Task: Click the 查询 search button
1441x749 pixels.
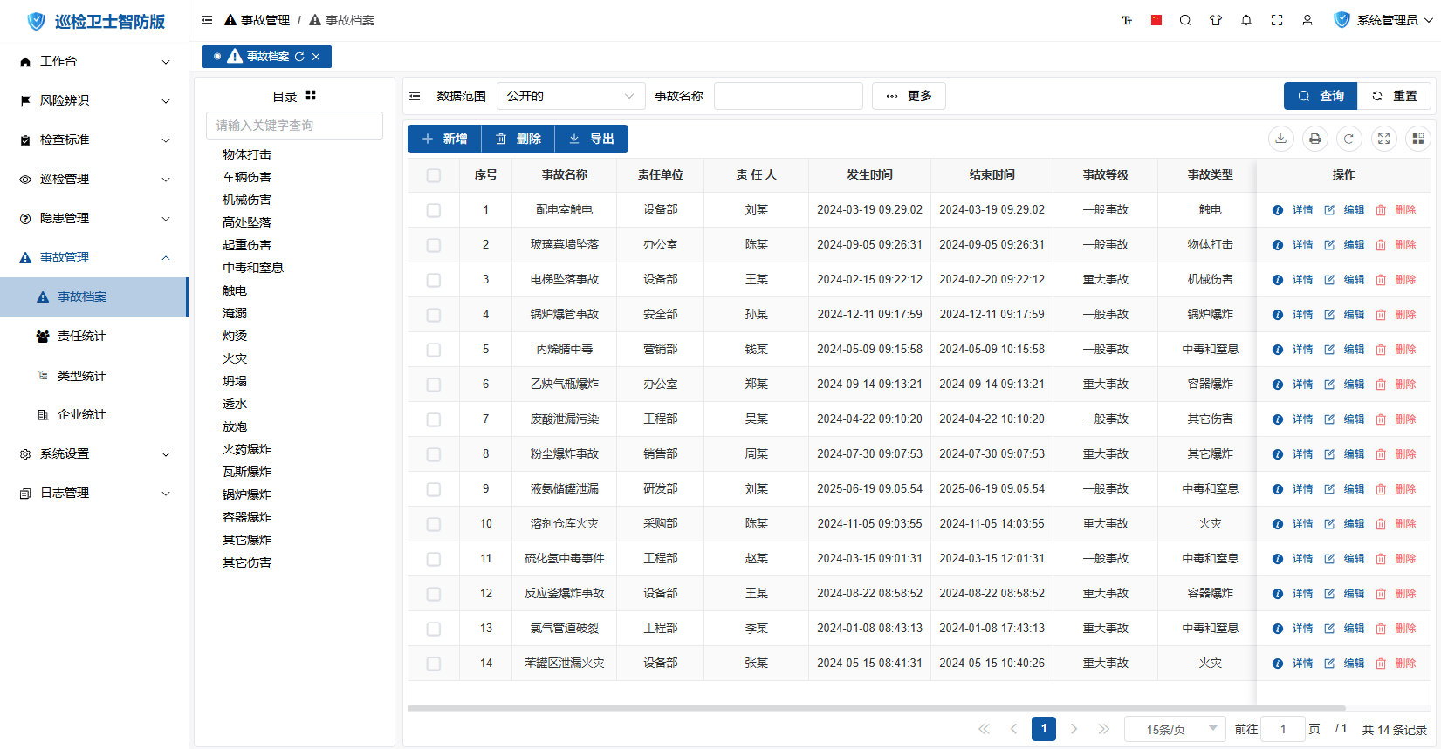Action: pyautogui.click(x=1321, y=96)
